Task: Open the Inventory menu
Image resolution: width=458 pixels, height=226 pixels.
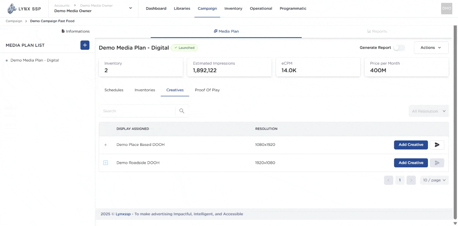Action: point(233,9)
